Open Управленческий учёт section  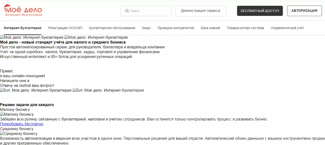pos(287,28)
